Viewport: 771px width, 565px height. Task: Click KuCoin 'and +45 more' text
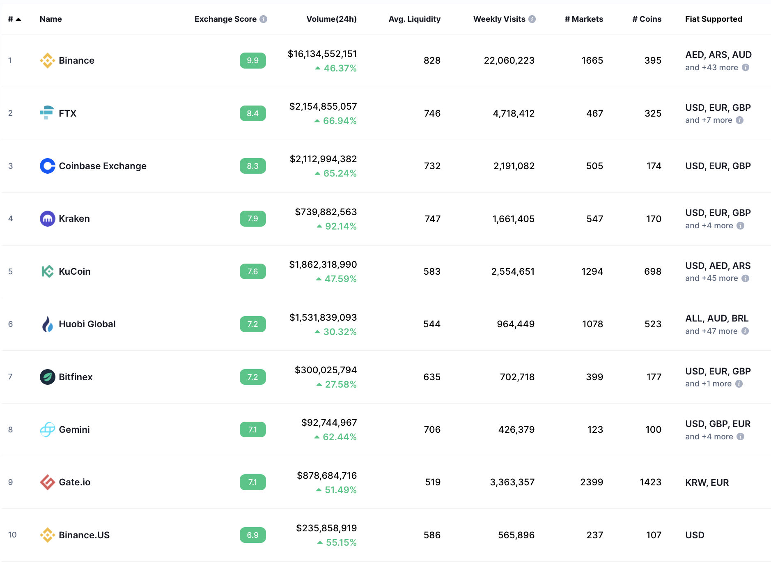(x=711, y=278)
